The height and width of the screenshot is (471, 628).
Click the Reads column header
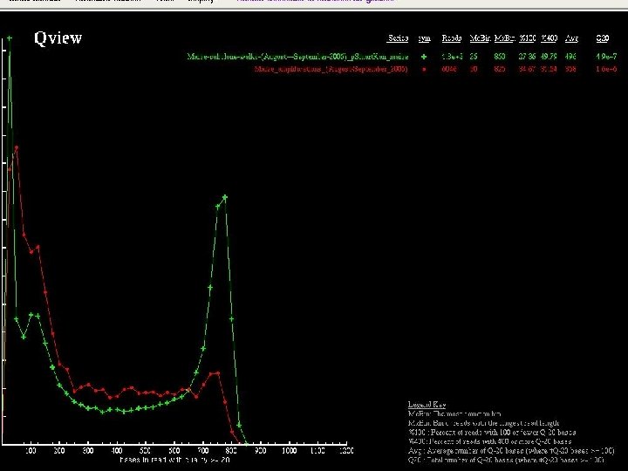[x=452, y=38]
